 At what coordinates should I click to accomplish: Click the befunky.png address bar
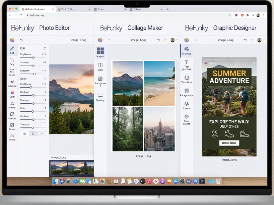pyautogui.click(x=126, y=15)
